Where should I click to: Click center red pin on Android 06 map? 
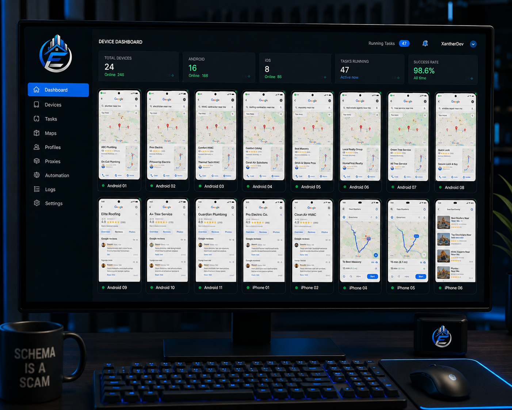pyautogui.click(x=361, y=128)
